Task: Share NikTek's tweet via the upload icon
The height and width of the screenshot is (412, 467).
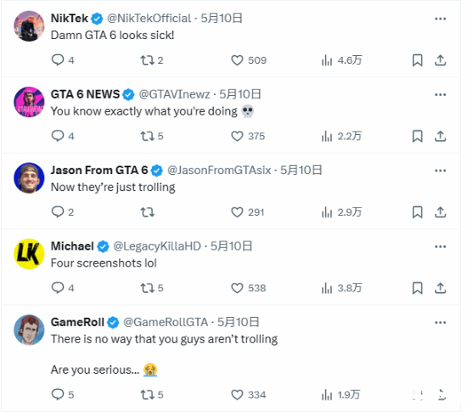Action: (x=440, y=60)
